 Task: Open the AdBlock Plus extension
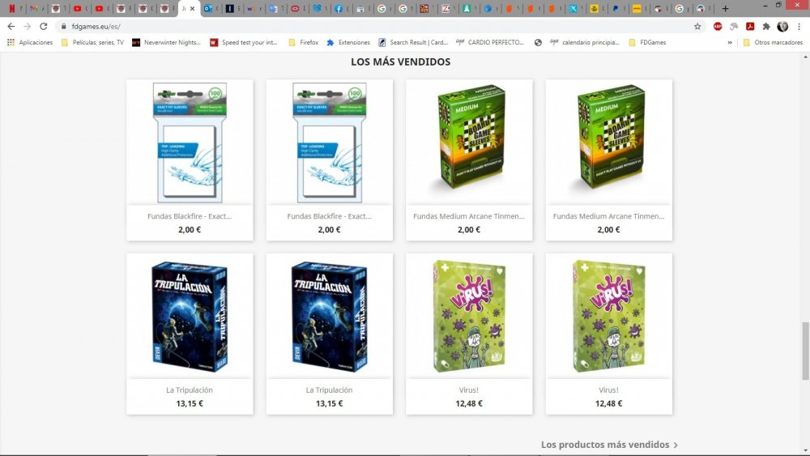pyautogui.click(x=718, y=27)
